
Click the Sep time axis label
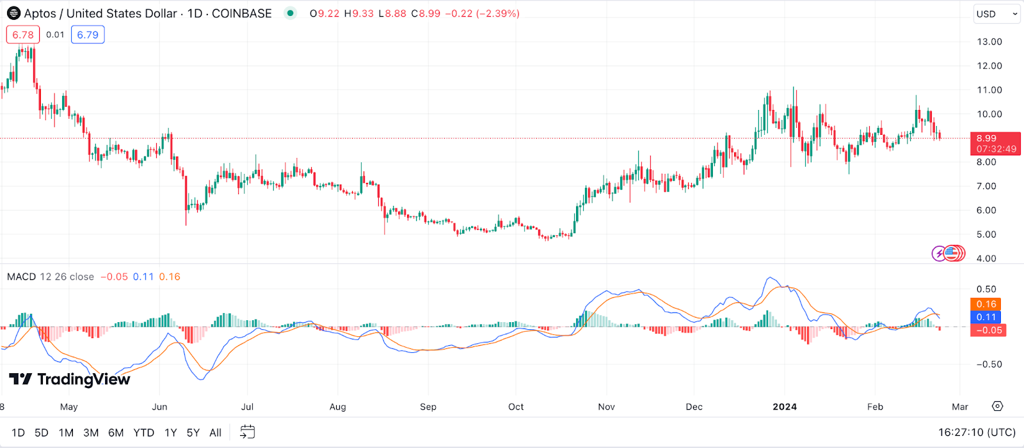point(428,406)
